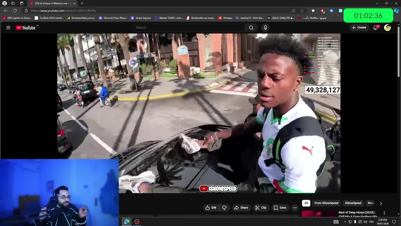Click the search magnifier button
The image size is (401, 226).
[x=251, y=28]
